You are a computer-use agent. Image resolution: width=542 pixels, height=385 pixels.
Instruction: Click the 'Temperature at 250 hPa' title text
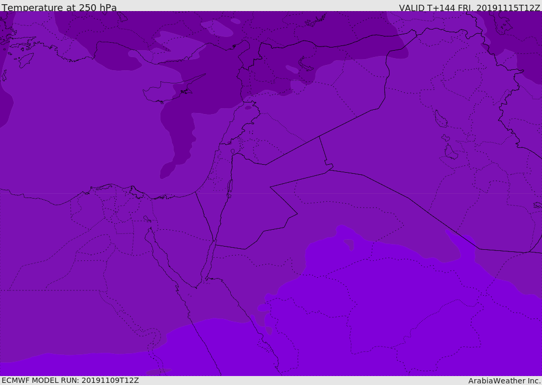pyautogui.click(x=59, y=7)
